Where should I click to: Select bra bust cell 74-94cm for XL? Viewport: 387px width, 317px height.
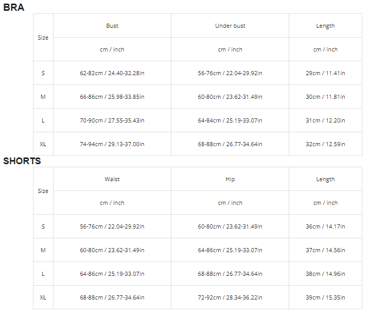click(x=112, y=144)
